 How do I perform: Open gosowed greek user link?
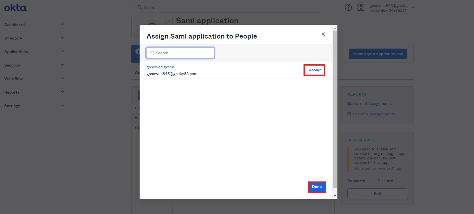pyautogui.click(x=160, y=67)
